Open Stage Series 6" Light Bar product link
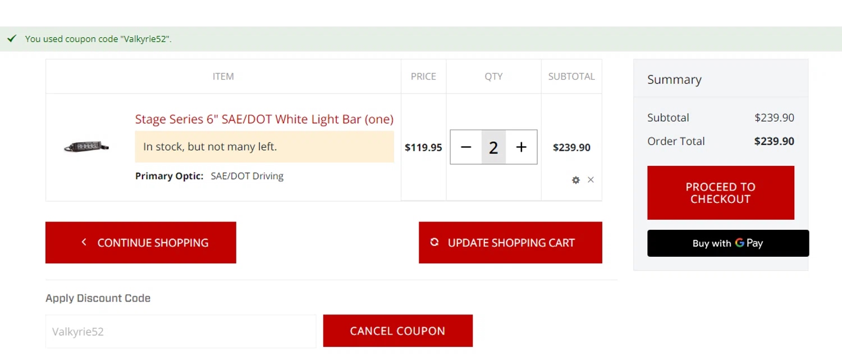 tap(264, 119)
